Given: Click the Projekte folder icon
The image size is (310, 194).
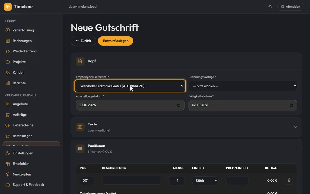Looking at the screenshot, I should click(x=8, y=62).
